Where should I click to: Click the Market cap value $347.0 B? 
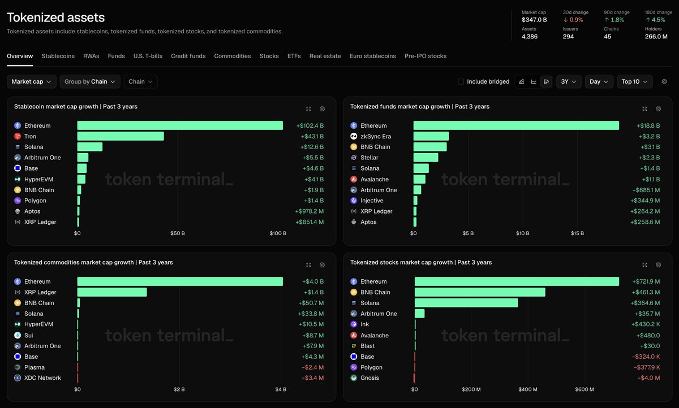[534, 20]
